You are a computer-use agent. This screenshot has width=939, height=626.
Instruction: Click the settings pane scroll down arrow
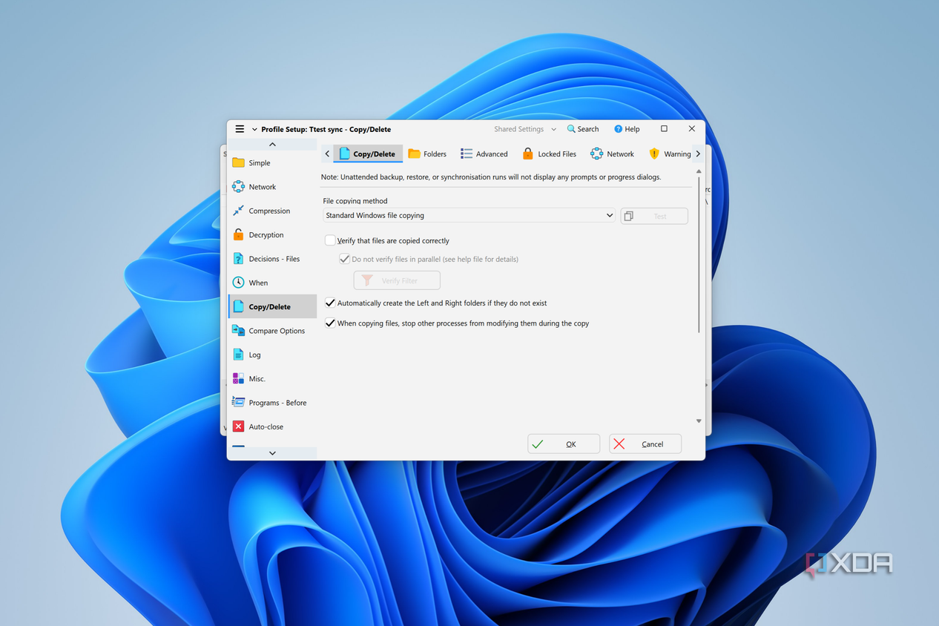coord(699,421)
